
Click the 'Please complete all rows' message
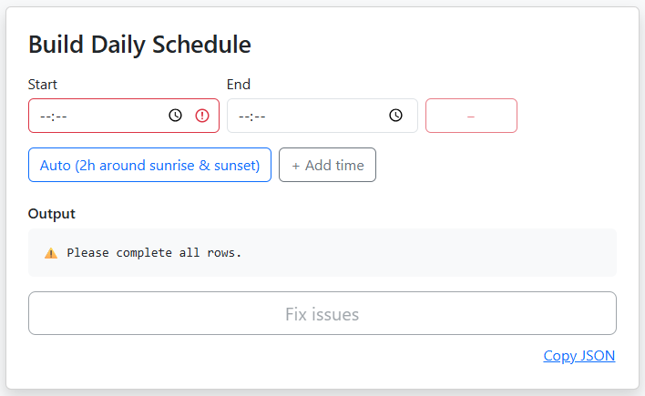pyautogui.click(x=154, y=253)
